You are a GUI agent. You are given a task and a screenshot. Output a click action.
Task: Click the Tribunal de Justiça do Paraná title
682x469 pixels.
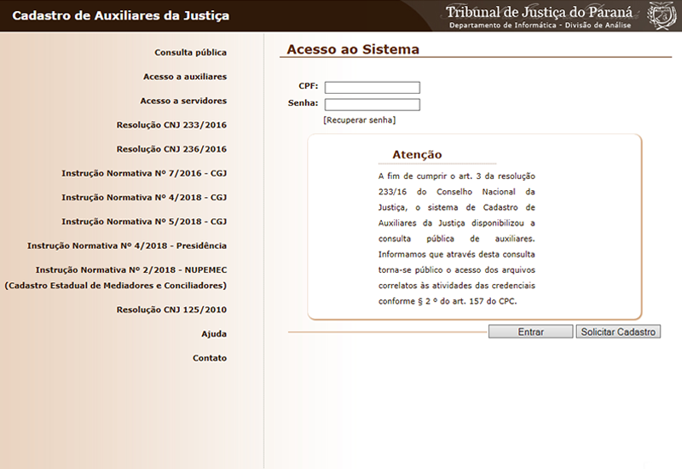tap(539, 12)
